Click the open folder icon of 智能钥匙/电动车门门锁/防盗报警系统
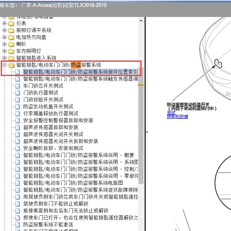Image resolution: width=231 pixels, height=231 pixels. (x=11, y=65)
